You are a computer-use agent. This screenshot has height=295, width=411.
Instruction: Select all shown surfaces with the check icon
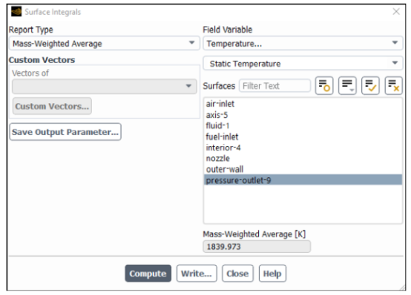pos(370,86)
